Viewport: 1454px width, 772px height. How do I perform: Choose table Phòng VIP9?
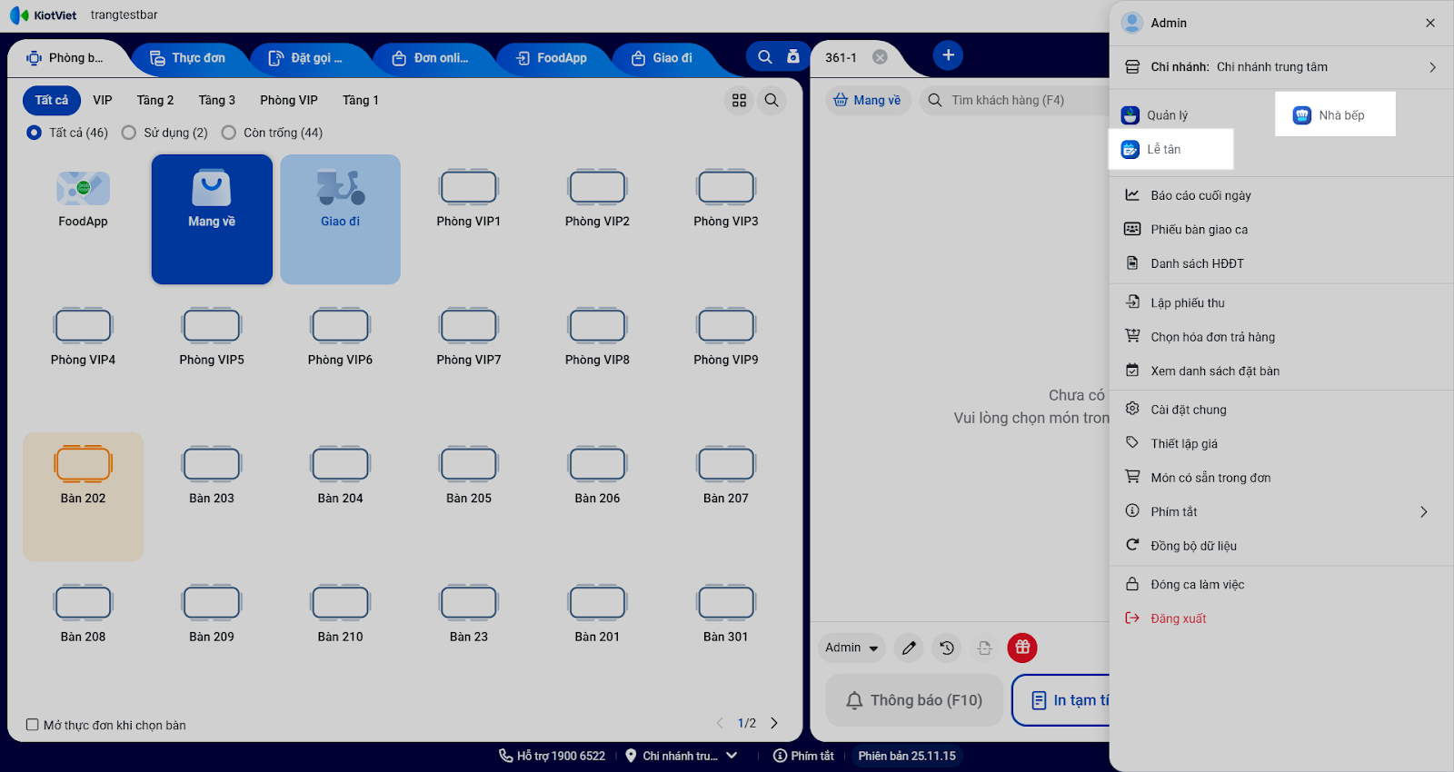pyautogui.click(x=725, y=358)
